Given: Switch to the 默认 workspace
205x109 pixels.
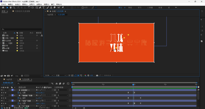Looking at the screenshot, I should pos(120,8).
